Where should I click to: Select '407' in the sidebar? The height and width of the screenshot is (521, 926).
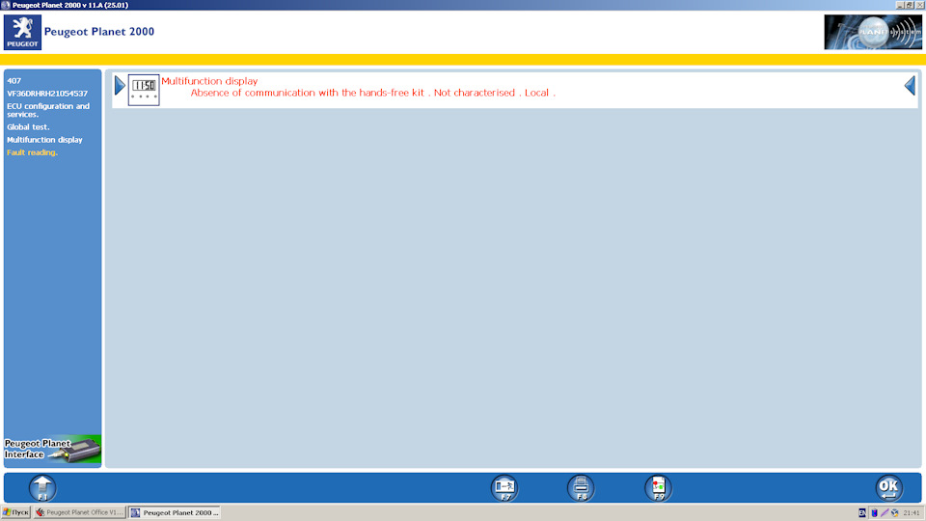point(14,81)
